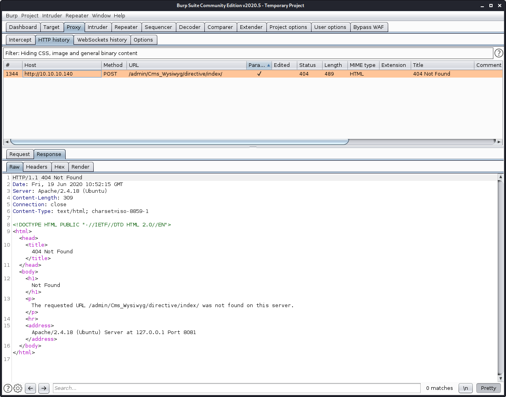Go to next search match arrow
This screenshot has width=506, height=397.
pos(44,388)
